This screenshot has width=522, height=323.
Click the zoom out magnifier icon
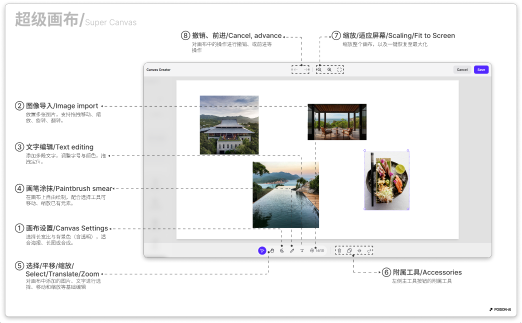[319, 69]
